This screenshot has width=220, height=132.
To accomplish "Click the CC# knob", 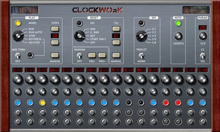I will tap(203, 36).
